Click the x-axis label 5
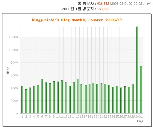Image resolution: width=153 pixels, height=127 pixels. click(x=38, y=117)
